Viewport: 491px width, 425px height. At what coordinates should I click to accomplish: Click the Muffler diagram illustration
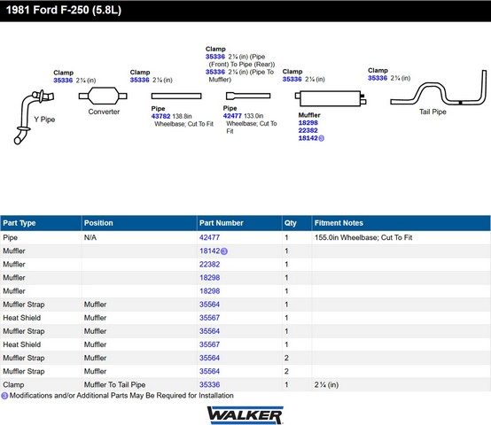click(x=331, y=98)
